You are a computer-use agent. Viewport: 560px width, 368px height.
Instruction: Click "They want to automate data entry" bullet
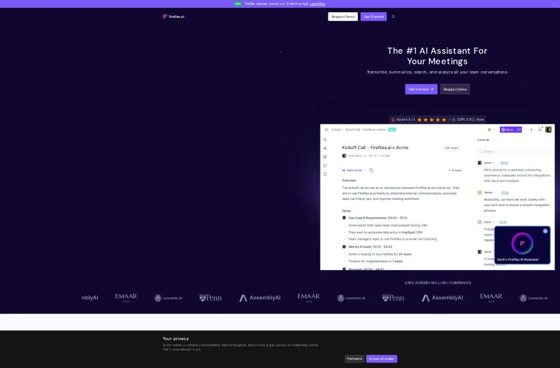pos(386,232)
